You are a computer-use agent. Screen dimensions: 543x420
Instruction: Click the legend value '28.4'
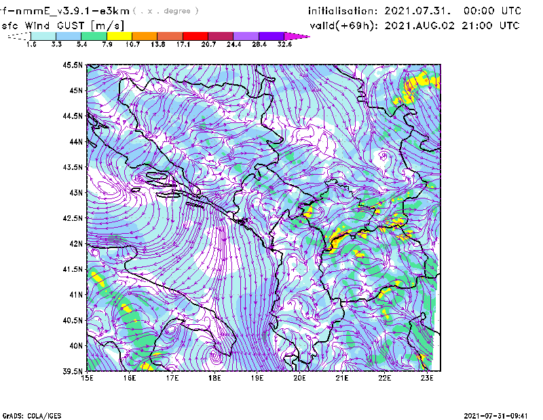259,44
